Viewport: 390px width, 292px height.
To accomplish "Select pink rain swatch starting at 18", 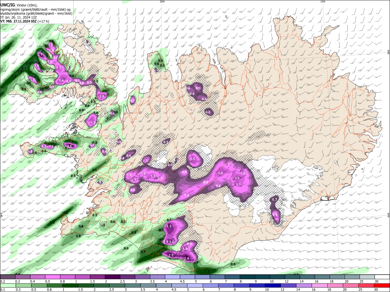I will pyautogui.click(x=336, y=285).
